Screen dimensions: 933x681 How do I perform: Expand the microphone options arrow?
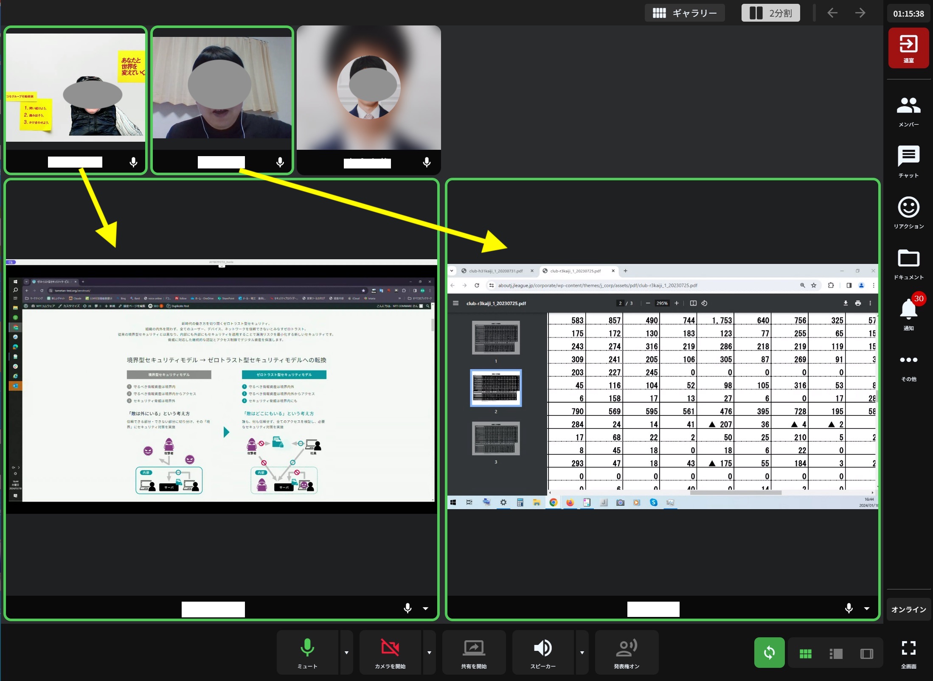pos(346,653)
